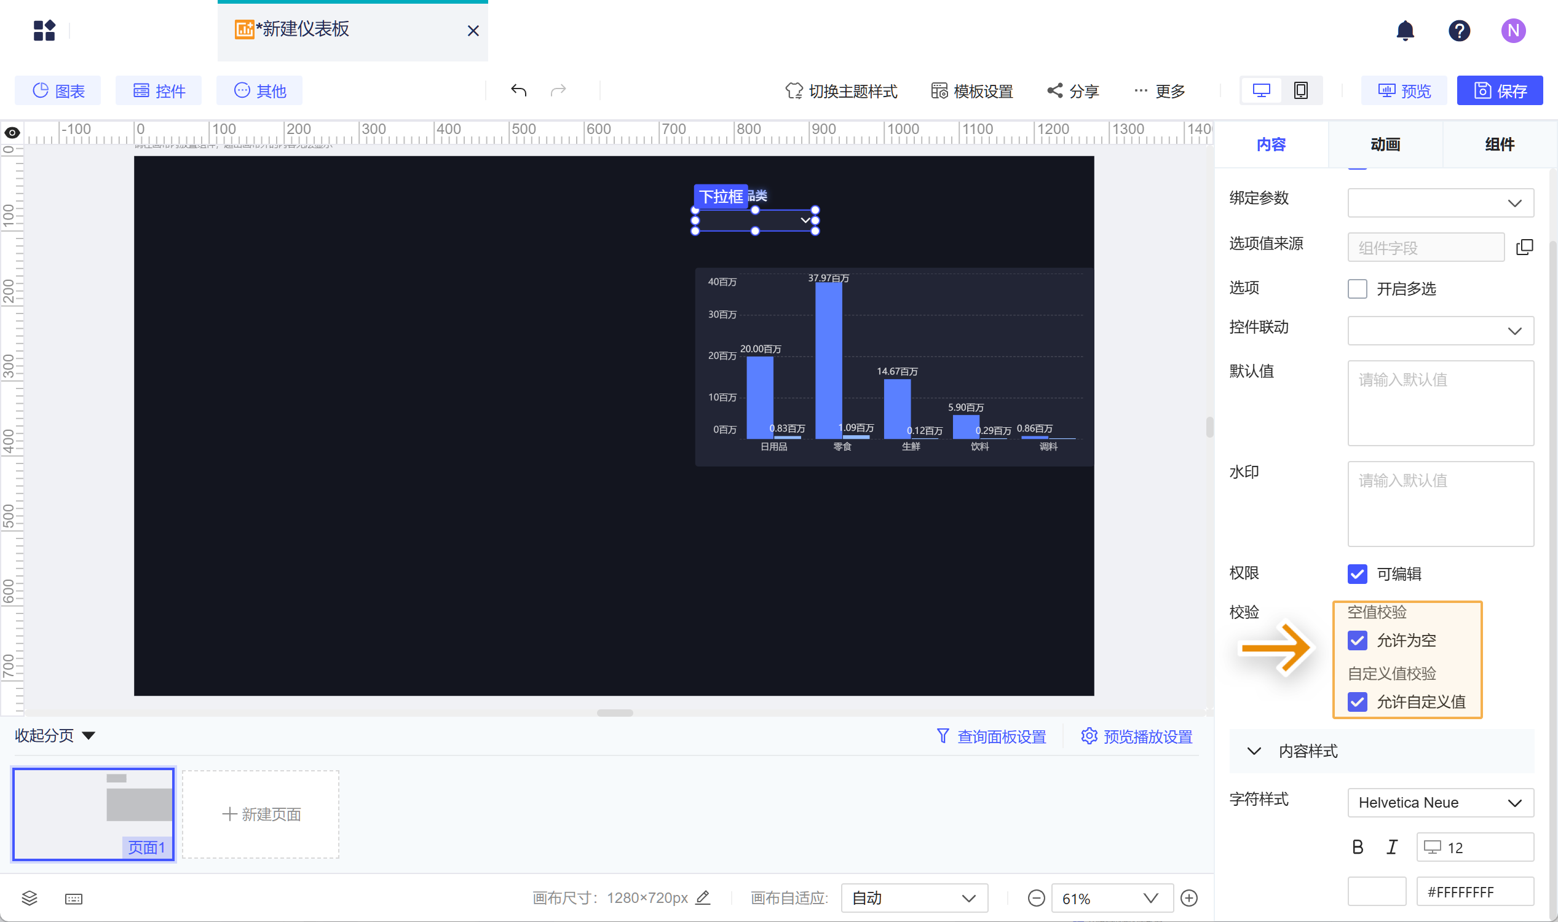The image size is (1558, 922).
Task: Click the undo arrow icon
Action: tap(518, 91)
